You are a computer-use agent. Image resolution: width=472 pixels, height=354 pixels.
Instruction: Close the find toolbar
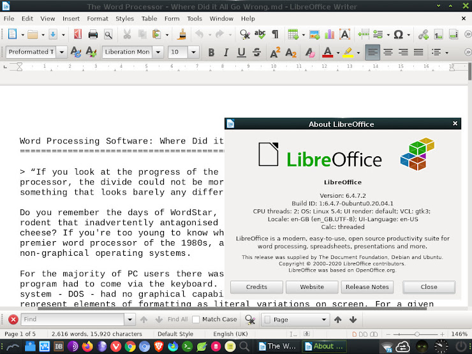click(13, 320)
